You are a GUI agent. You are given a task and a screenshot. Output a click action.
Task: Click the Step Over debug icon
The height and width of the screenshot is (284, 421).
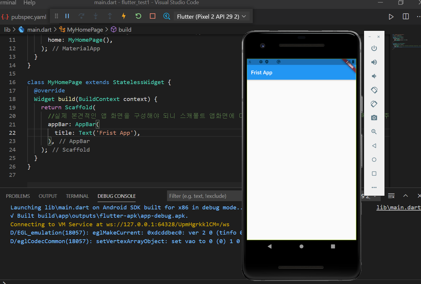click(x=81, y=16)
